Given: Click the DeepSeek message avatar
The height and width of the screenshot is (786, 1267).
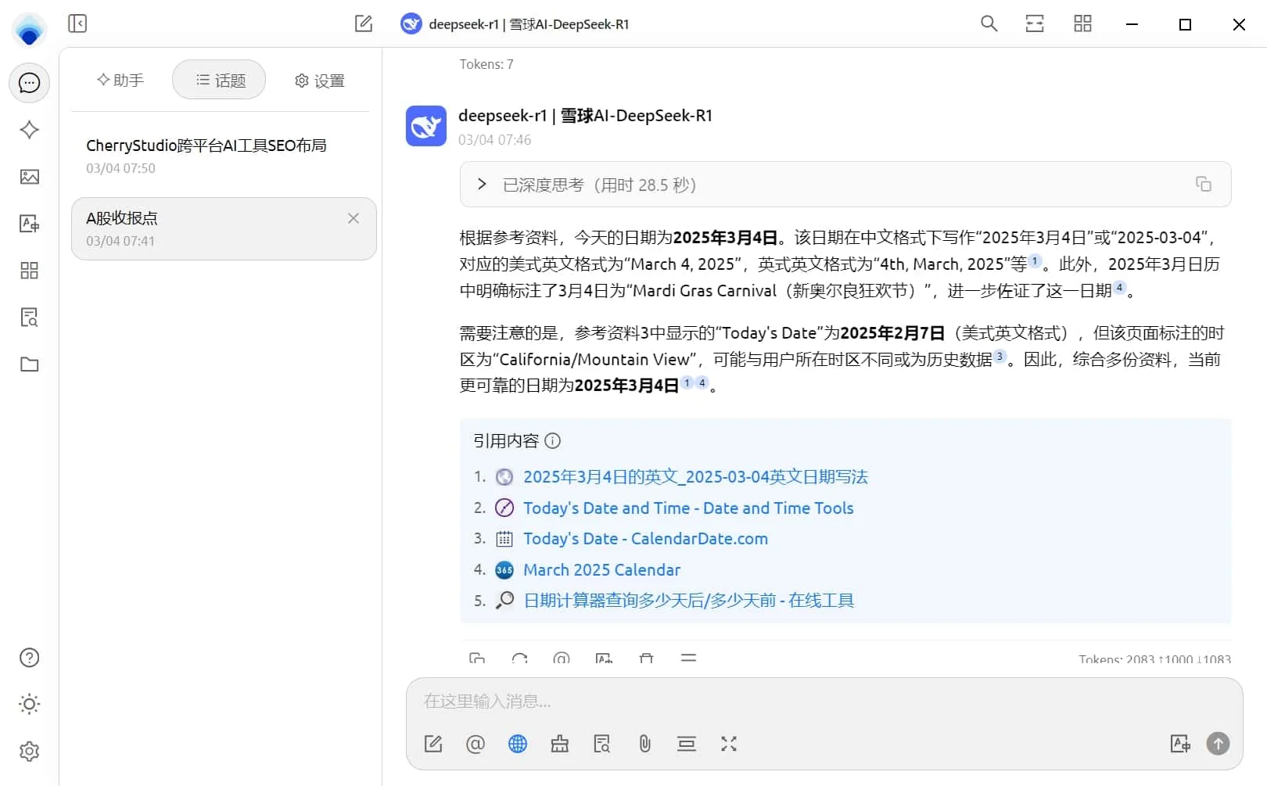Looking at the screenshot, I should (426, 126).
